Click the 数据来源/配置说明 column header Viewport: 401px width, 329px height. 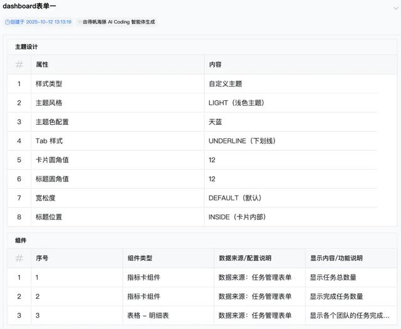pyautogui.click(x=244, y=258)
